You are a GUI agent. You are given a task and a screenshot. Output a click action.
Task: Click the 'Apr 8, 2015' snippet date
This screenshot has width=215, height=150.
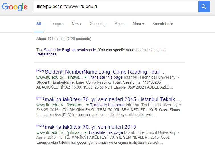[x=46, y=137]
